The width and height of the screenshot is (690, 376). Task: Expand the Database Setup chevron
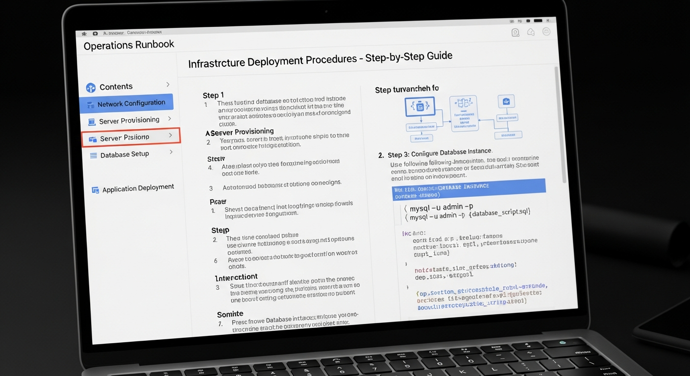pyautogui.click(x=172, y=153)
